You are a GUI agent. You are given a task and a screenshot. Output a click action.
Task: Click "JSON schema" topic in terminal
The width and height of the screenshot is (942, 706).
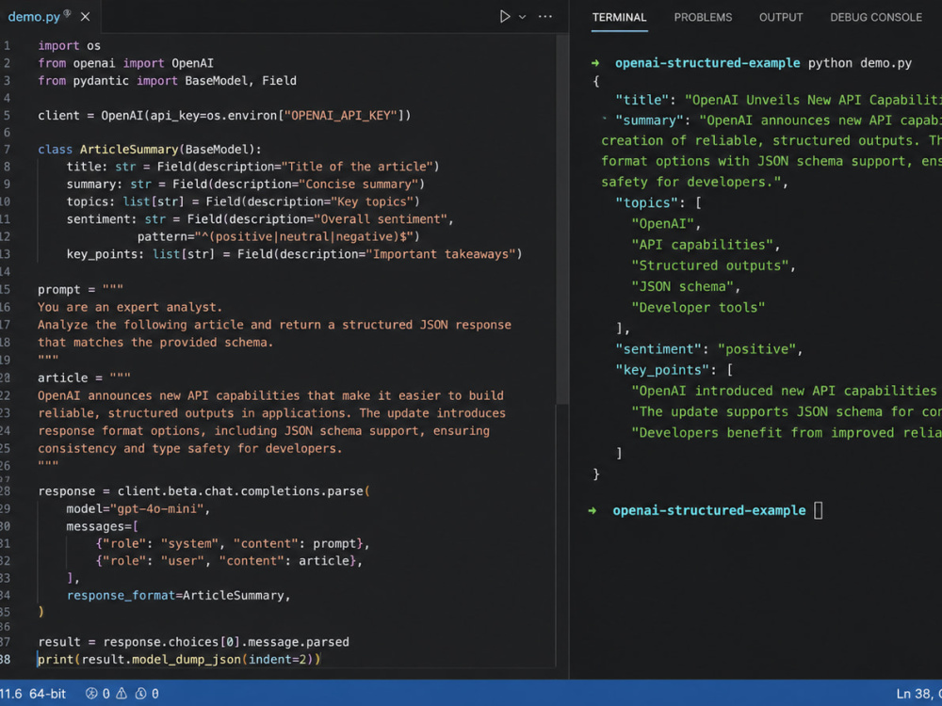pos(682,286)
